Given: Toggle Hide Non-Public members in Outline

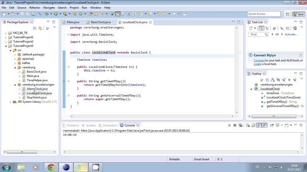Looking at the screenshot, I should (289, 80).
